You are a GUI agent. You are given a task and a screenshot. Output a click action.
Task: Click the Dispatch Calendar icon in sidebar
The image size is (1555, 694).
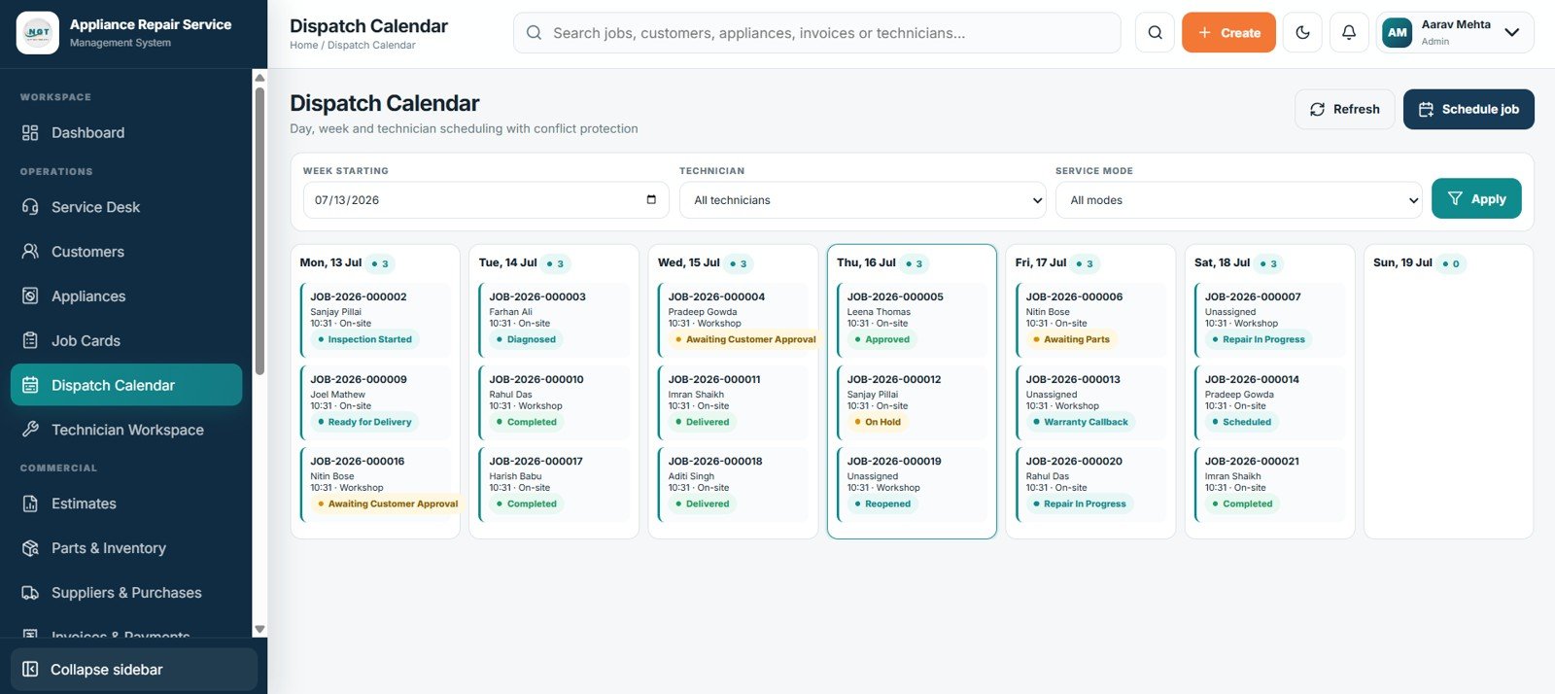[30, 386]
